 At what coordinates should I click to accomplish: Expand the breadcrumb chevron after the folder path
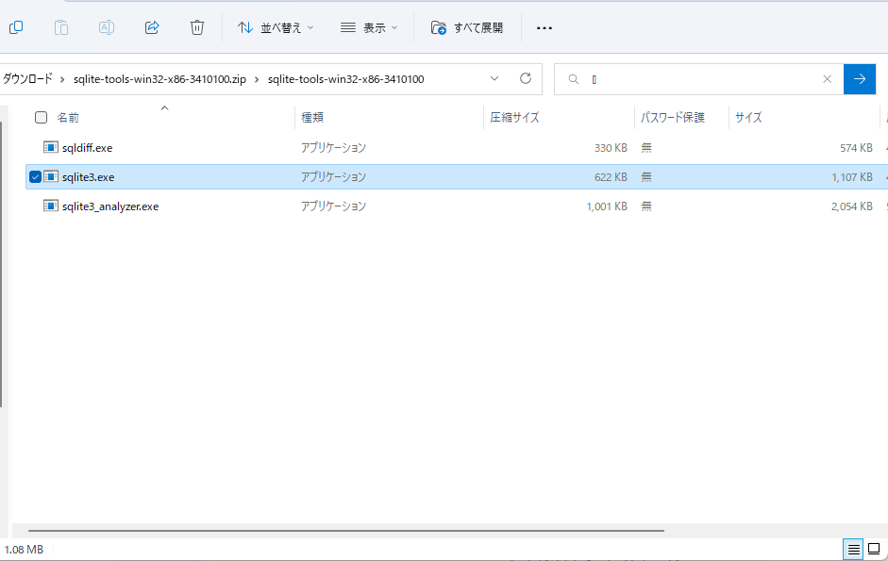(x=494, y=79)
